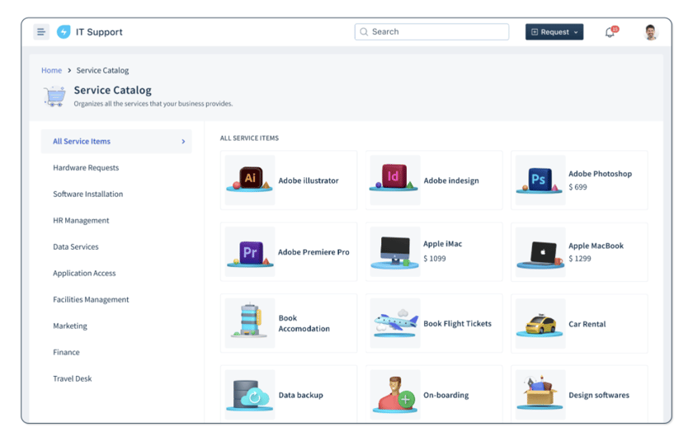Screen dimensions: 693x441
Task: Select Hardware Requests category
Action: [x=86, y=168]
